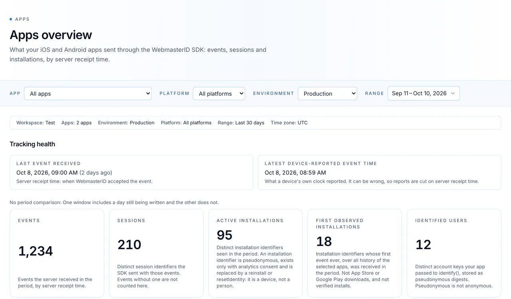Click the "Range: Last 30 days" summary entry
The image size is (511, 299).
(241, 123)
